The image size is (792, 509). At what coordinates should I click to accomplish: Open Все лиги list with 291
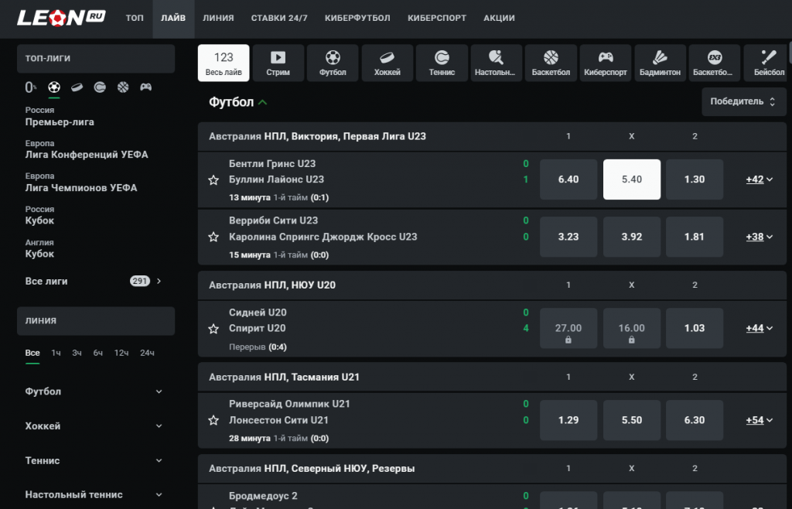click(x=95, y=282)
